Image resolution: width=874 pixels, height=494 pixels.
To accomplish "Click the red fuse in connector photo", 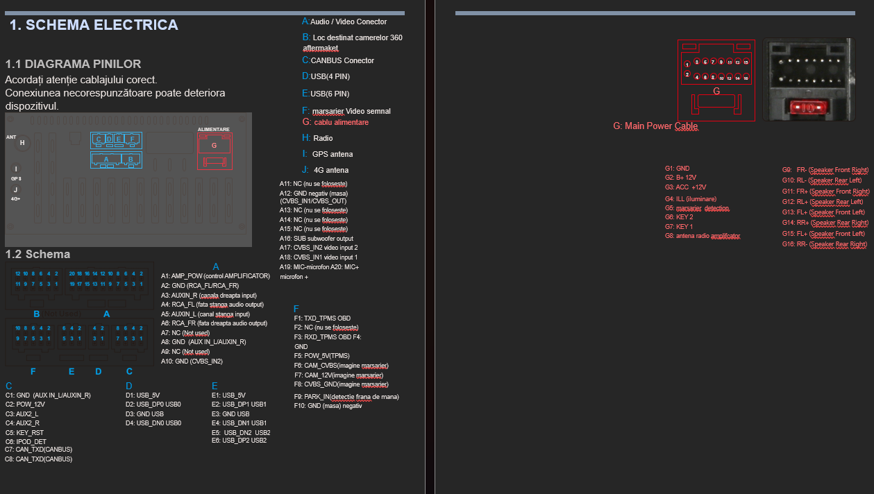I will click(805, 108).
